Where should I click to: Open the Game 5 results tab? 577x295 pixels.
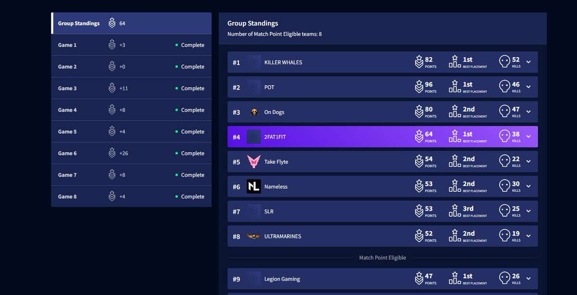(x=131, y=132)
